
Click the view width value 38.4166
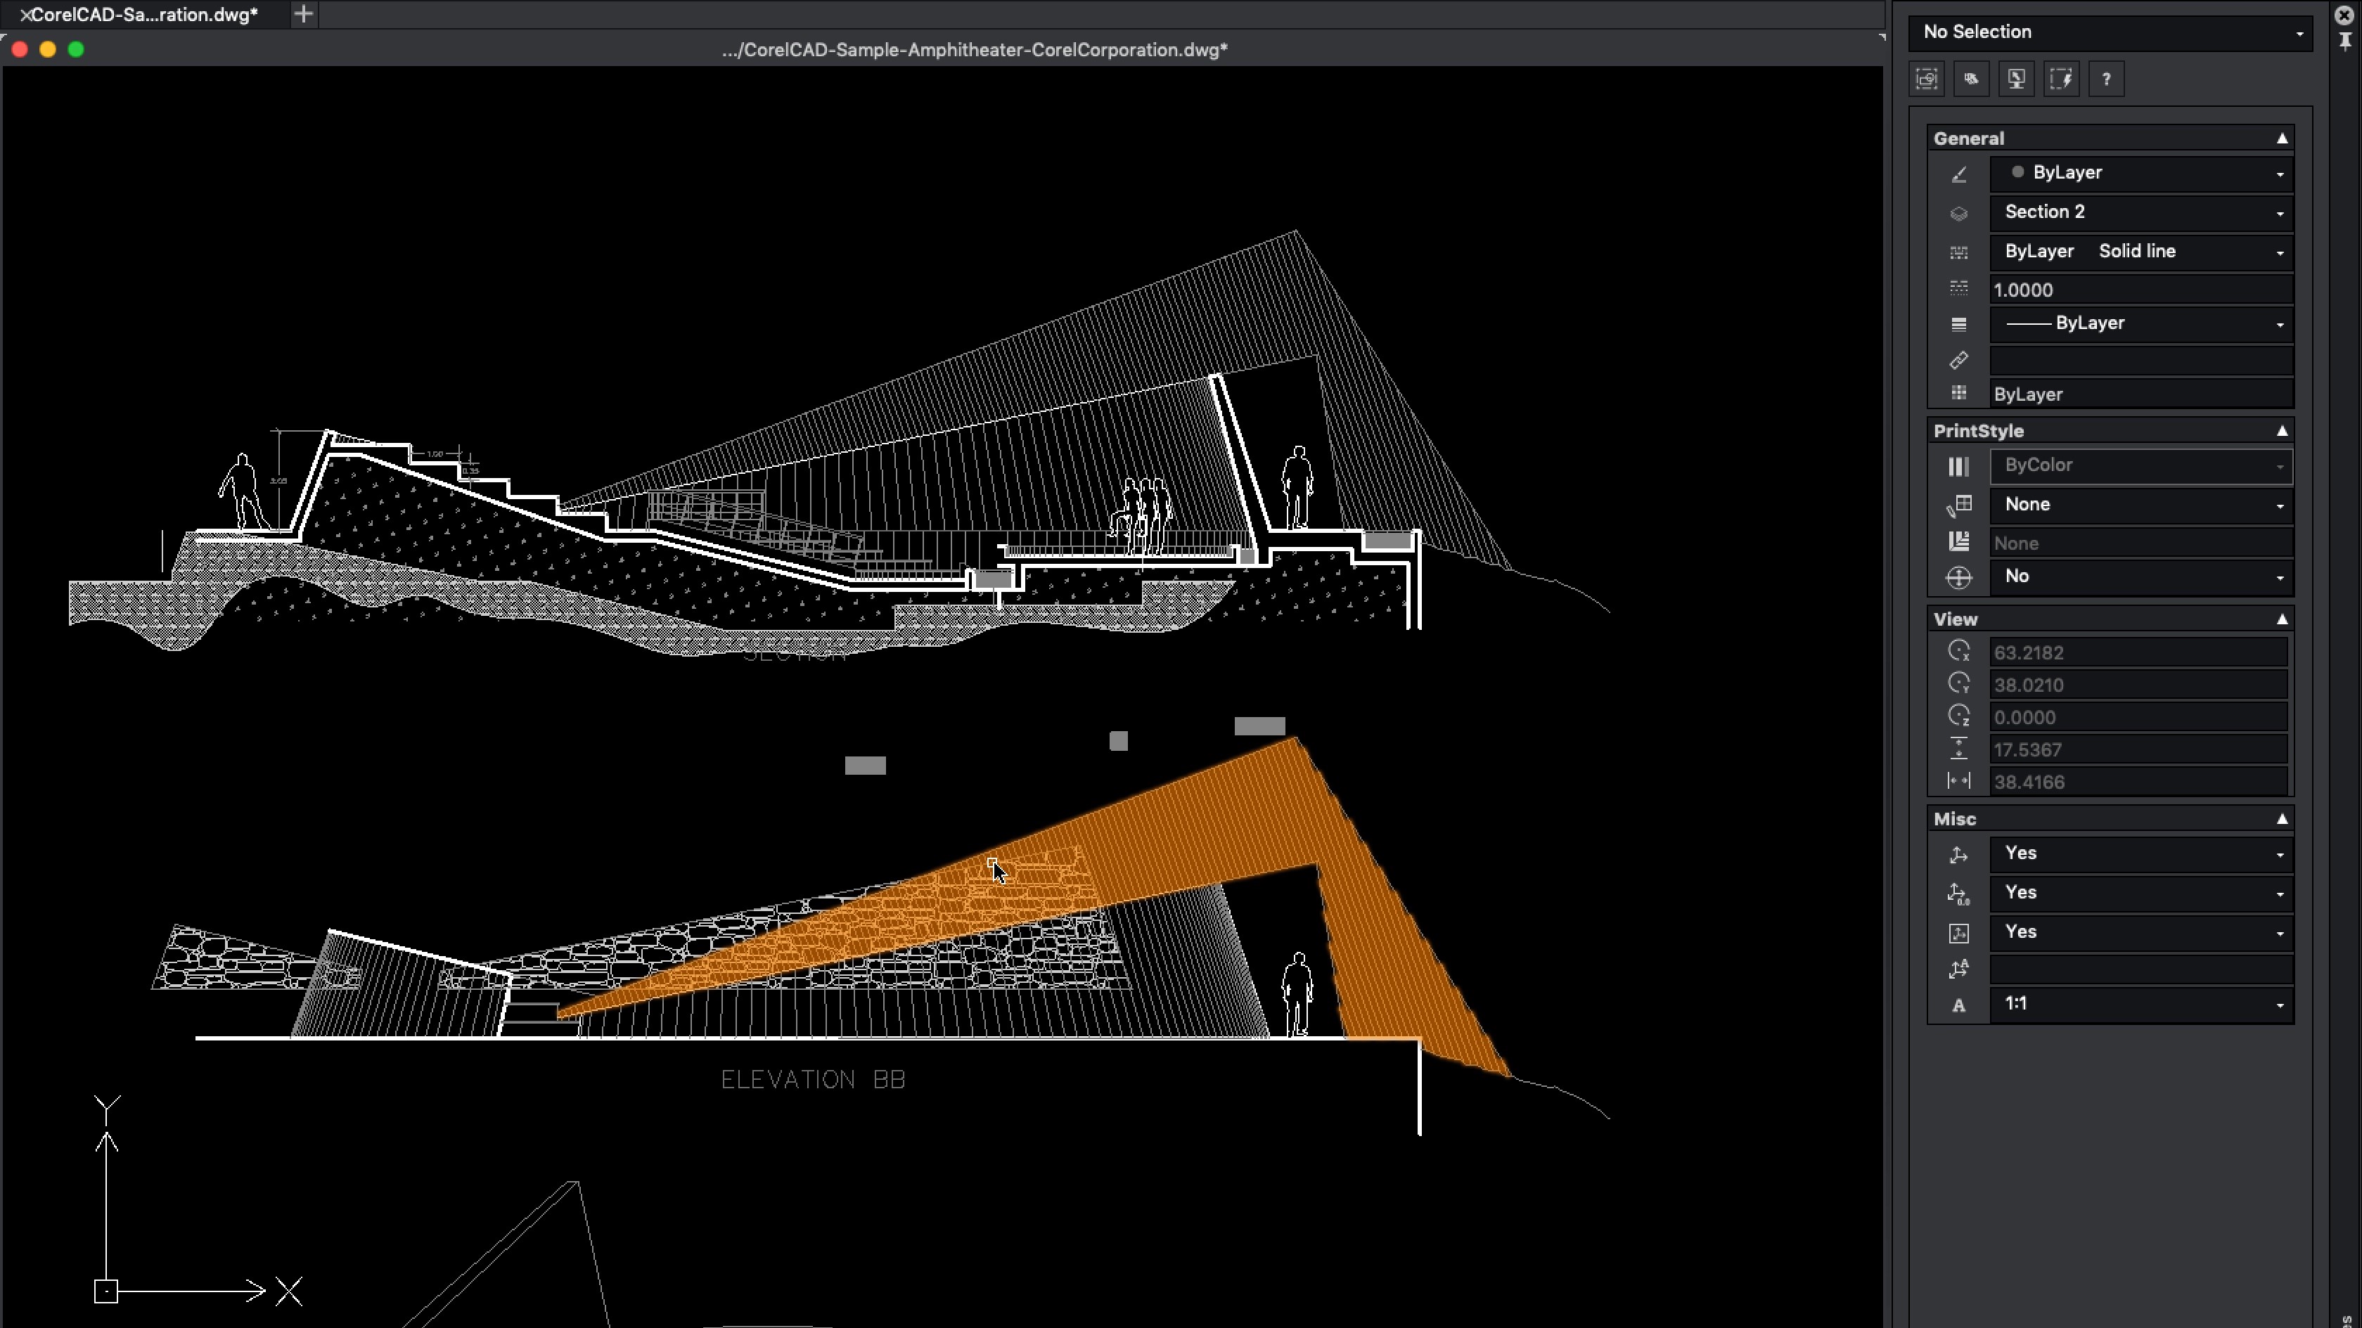[x=2138, y=782]
